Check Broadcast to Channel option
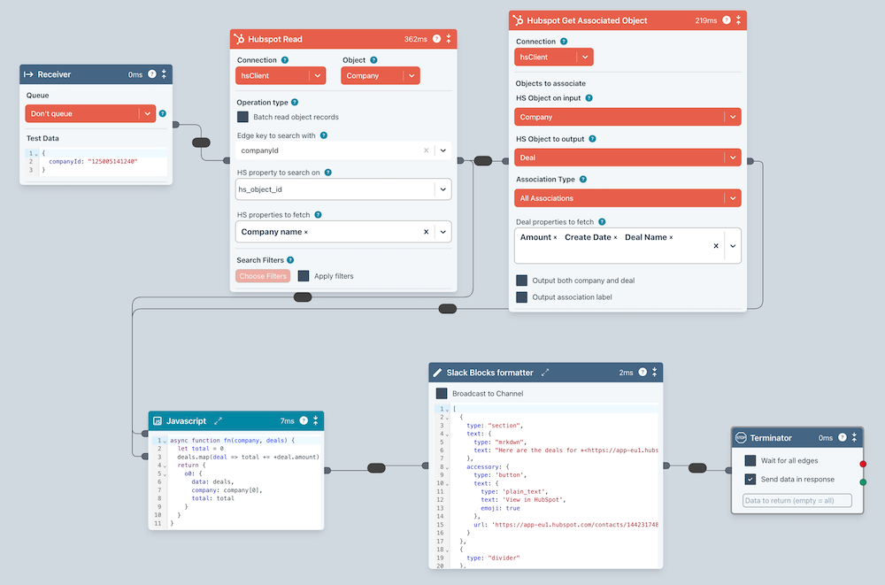Image resolution: width=885 pixels, height=585 pixels. tap(442, 393)
